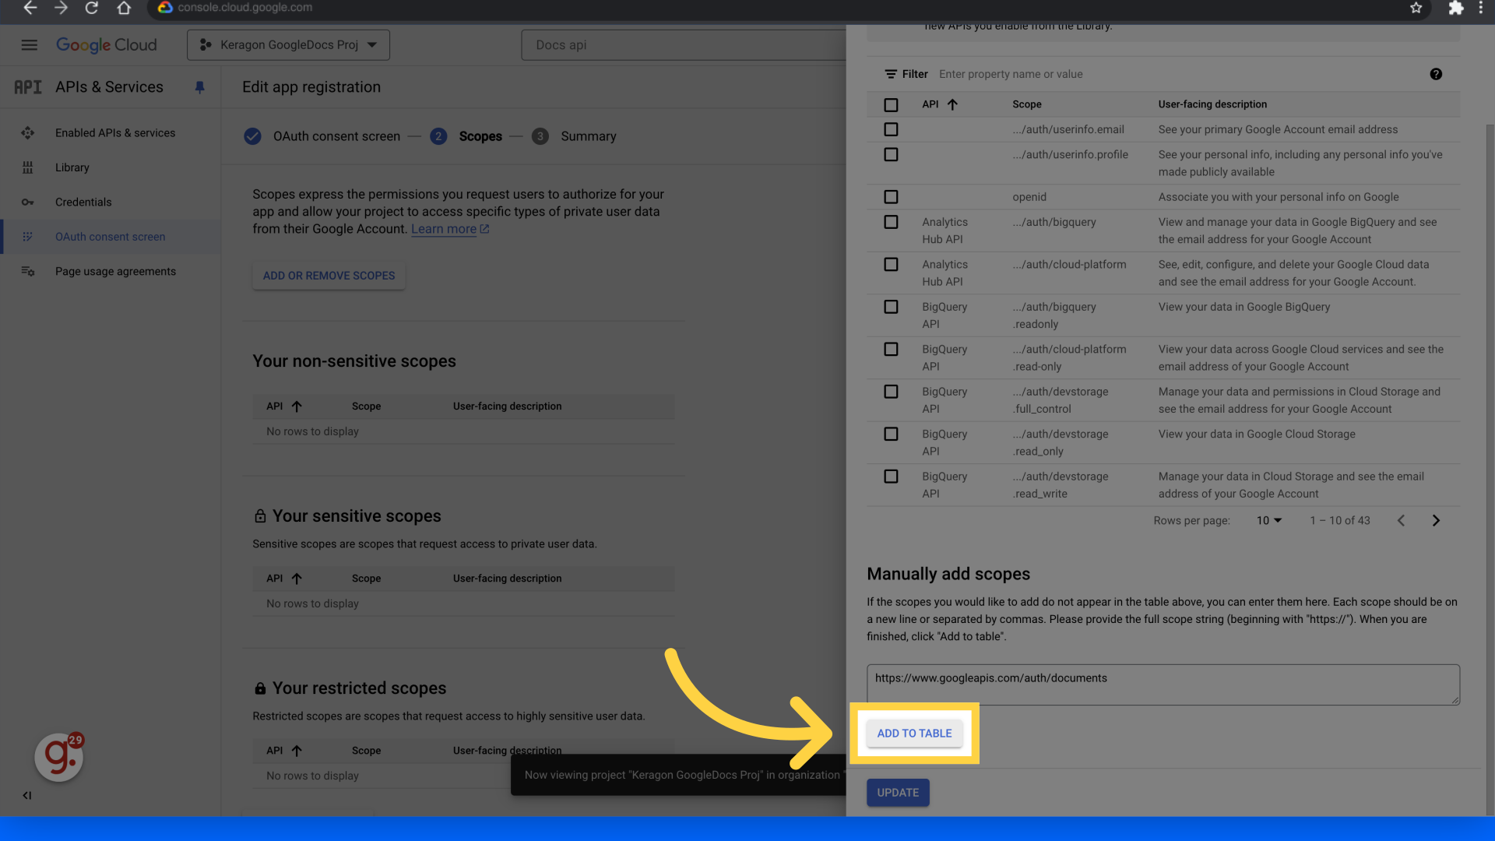Click the UPDATE button
The height and width of the screenshot is (841, 1495).
[x=898, y=793]
